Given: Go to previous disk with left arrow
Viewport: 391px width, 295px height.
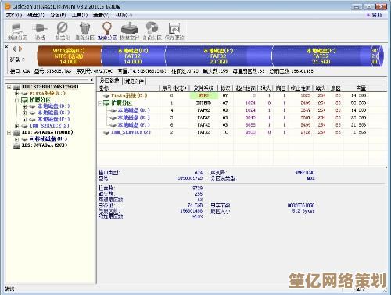Looking at the screenshot, I should pos(14,49).
